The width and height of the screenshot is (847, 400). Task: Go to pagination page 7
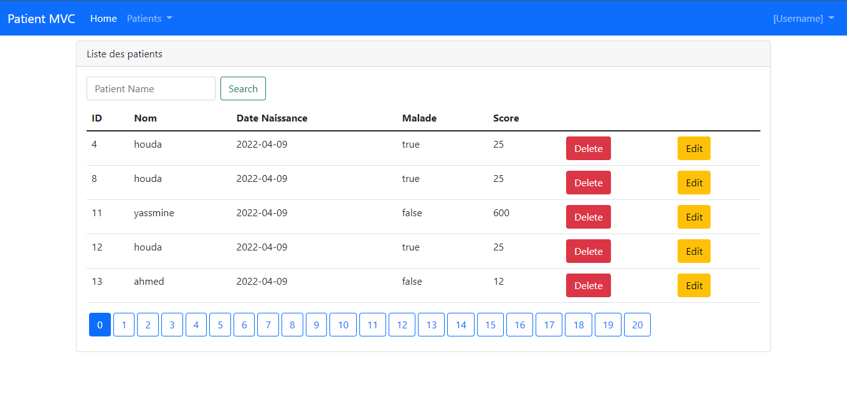coord(268,325)
